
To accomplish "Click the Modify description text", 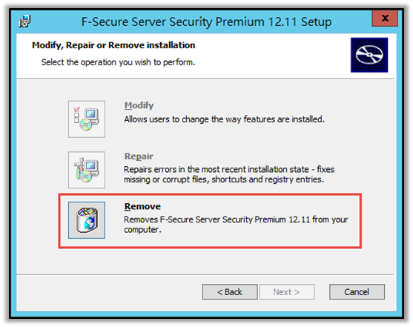I will 224,119.
